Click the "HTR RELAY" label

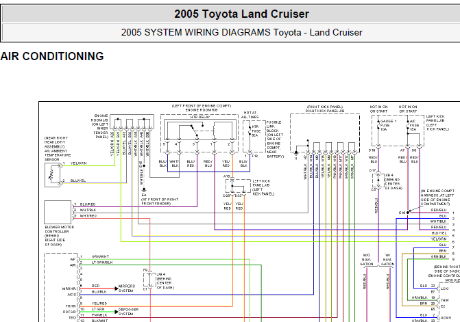pyautogui.click(x=200, y=117)
